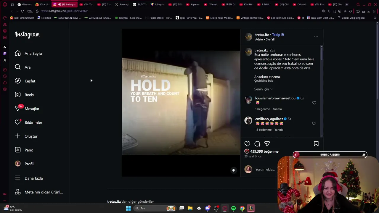The image size is (379, 213).
Task: Open Adele Skyfall audio link
Action: click(265, 39)
